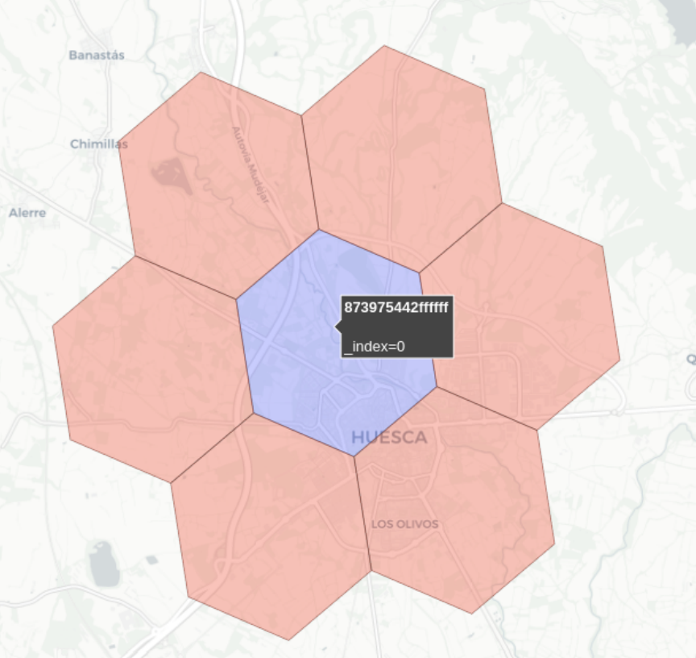Click the Banastás town label
Image resolution: width=696 pixels, height=658 pixels.
point(97,56)
